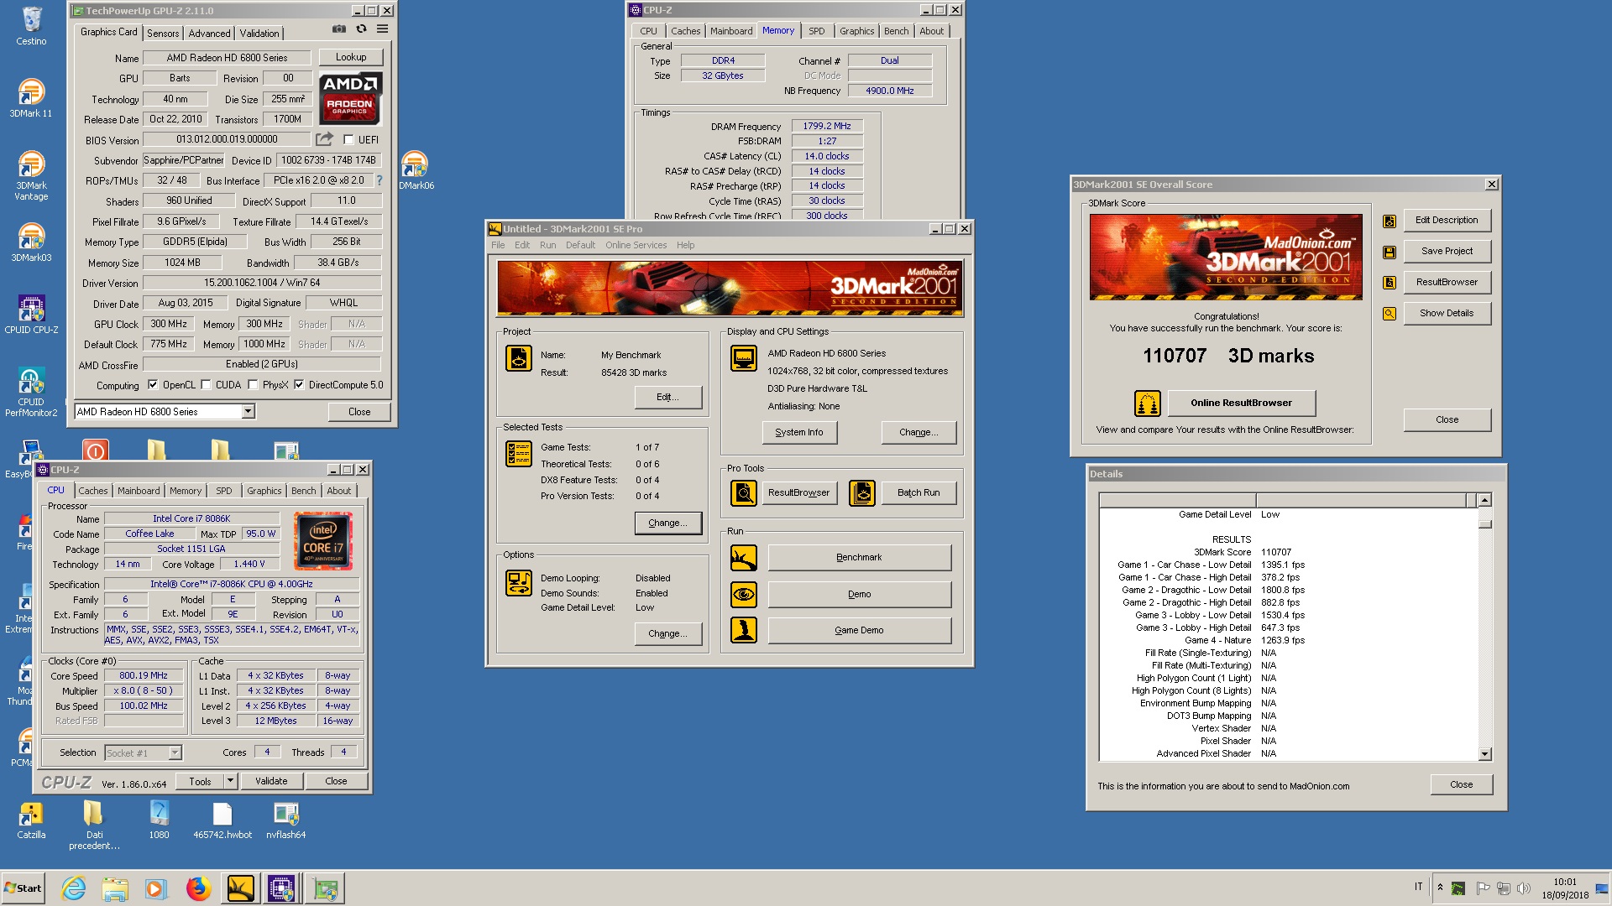Toggle the PhysX checkbox

[x=253, y=385]
